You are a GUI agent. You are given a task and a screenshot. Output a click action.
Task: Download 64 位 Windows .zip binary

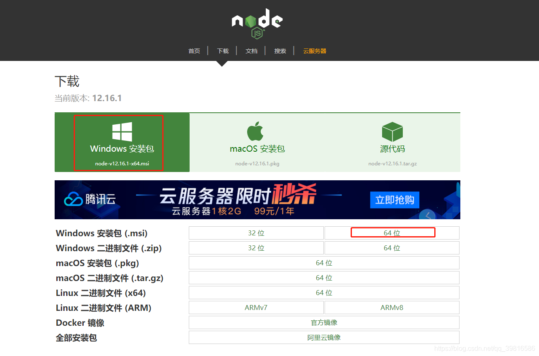[392, 248]
